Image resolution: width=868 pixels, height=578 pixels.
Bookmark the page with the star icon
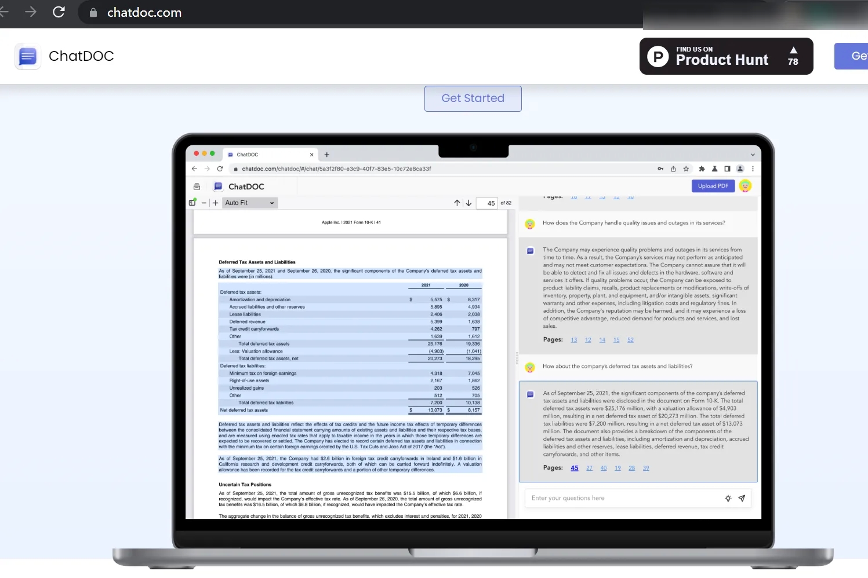686,169
